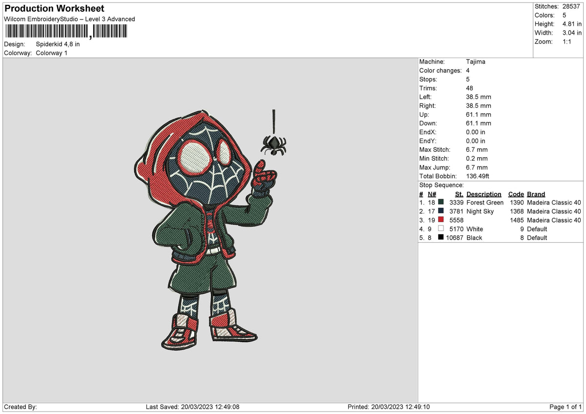Open the Code column header
The width and height of the screenshot is (586, 414).
tap(516, 194)
